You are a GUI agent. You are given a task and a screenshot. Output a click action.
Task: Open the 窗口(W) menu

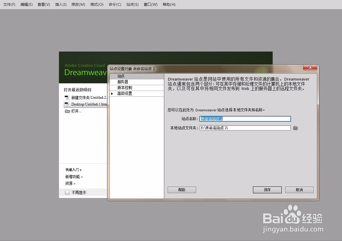[150, 4]
